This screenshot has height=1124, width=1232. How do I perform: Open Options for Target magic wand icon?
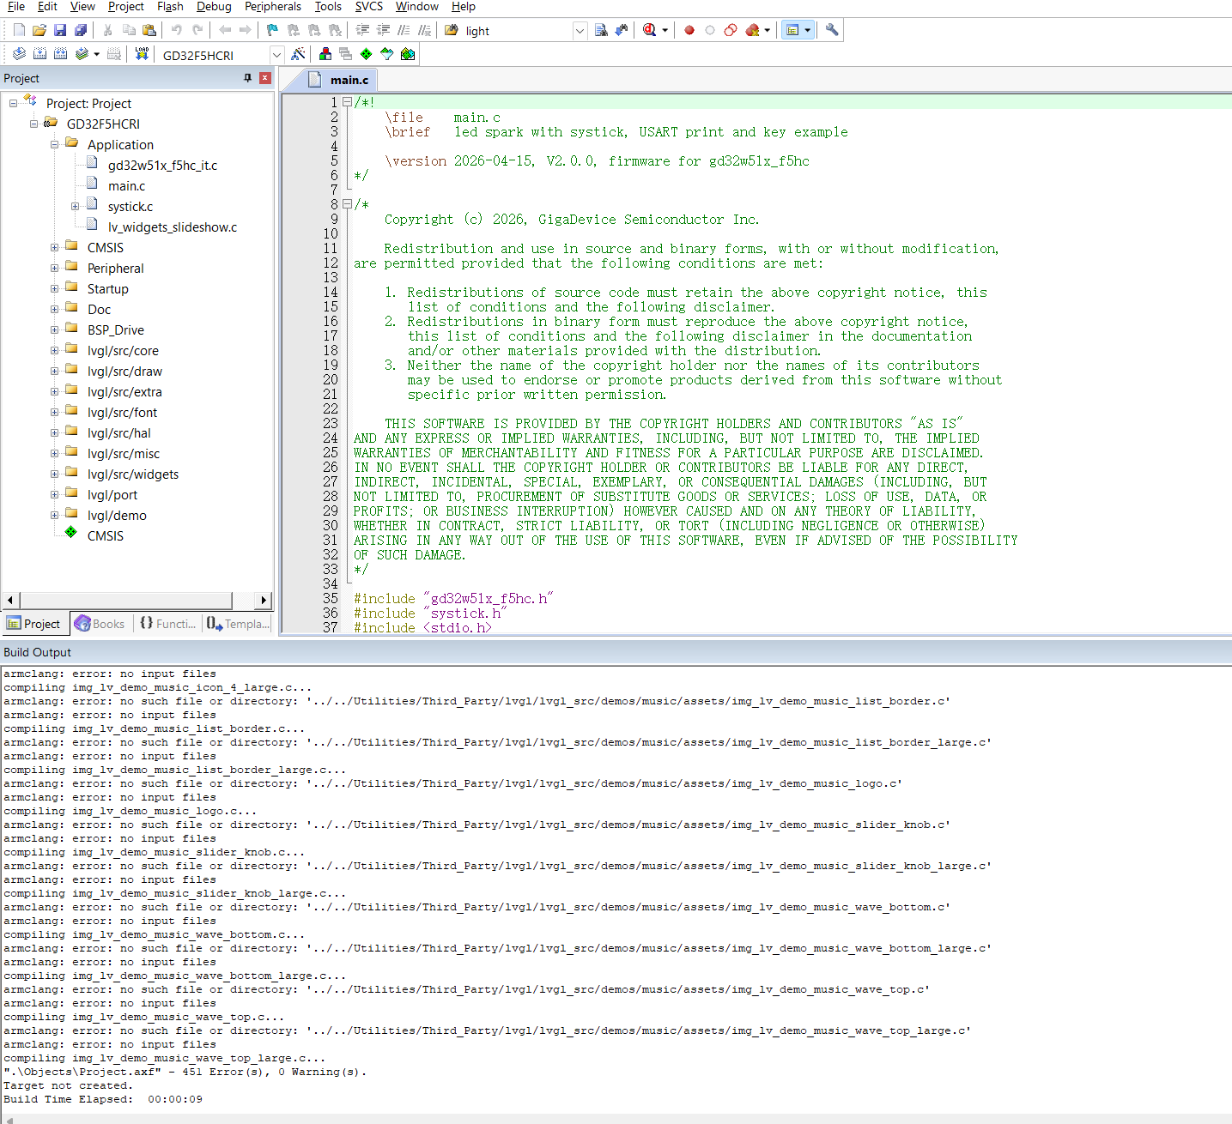[x=298, y=54]
